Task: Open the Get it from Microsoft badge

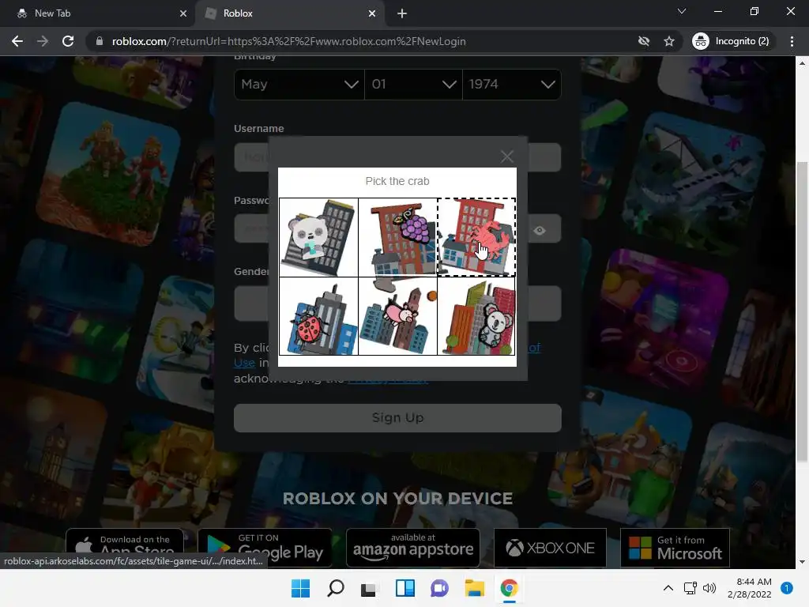Action: [675, 548]
